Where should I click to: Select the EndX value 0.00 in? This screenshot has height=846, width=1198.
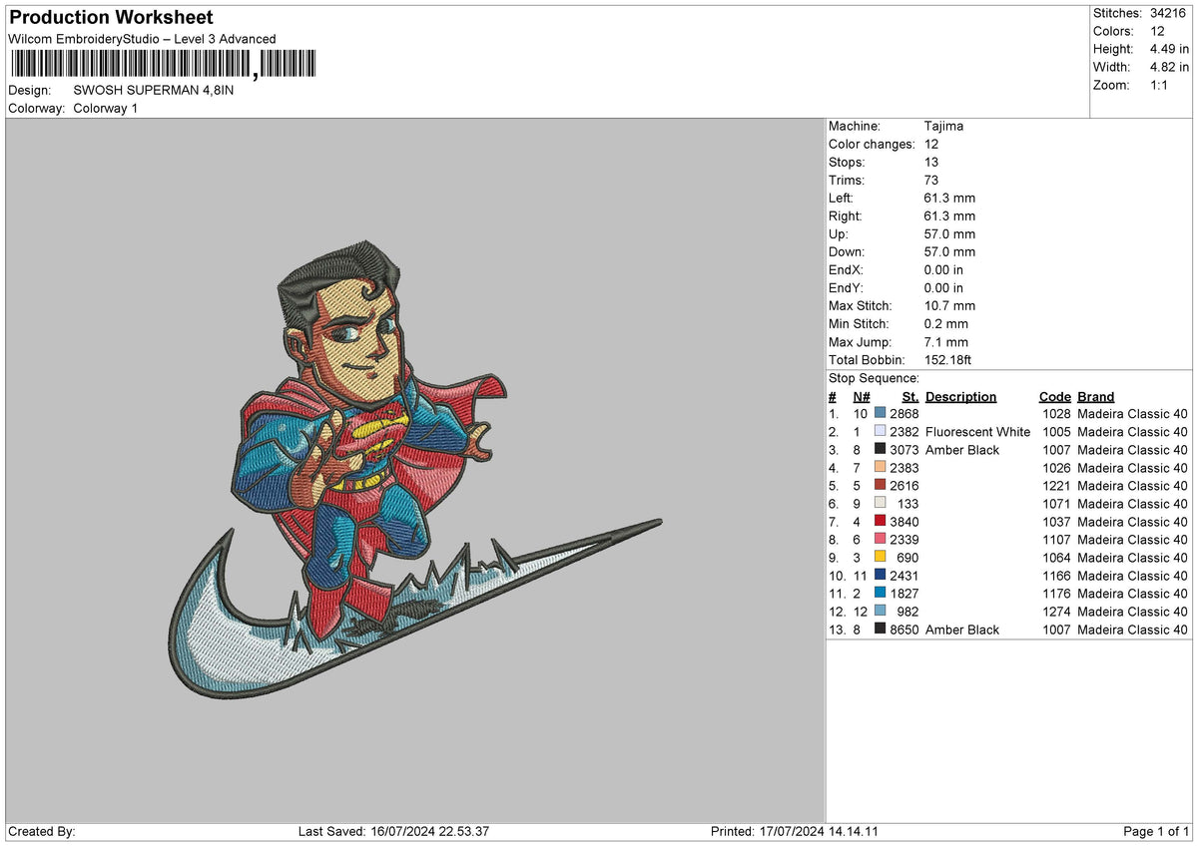943,270
